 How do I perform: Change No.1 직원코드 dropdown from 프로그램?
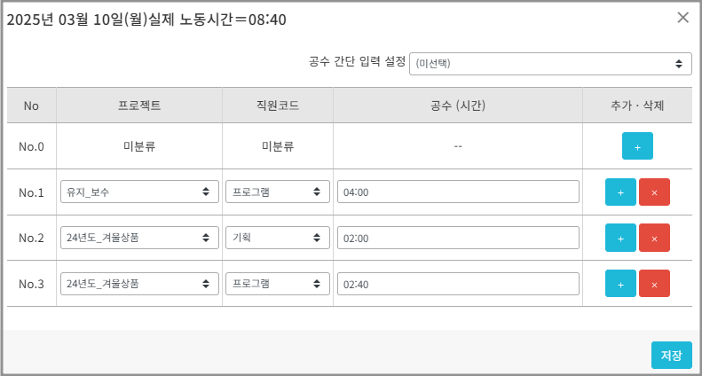(277, 192)
